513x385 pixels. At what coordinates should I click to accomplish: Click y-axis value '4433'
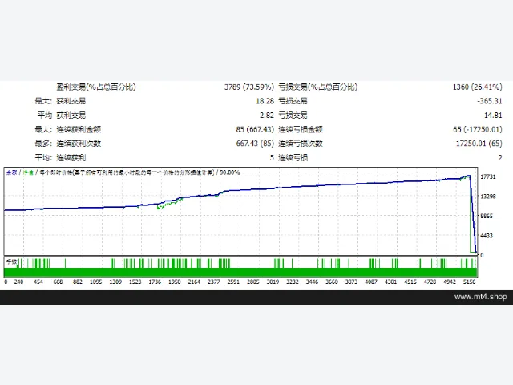point(487,236)
